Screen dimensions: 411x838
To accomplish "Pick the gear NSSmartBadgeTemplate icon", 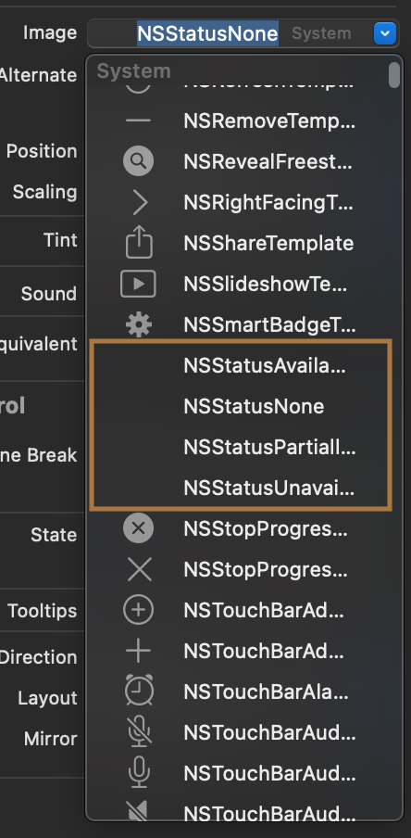I will pyautogui.click(x=139, y=324).
